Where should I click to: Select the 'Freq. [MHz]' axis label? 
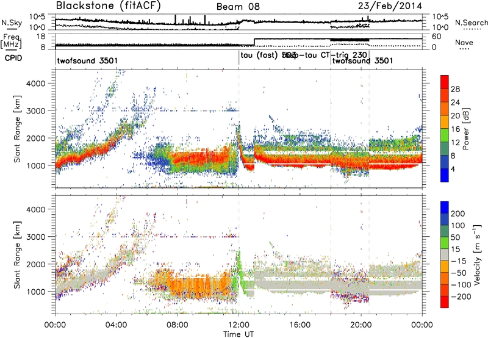[x=11, y=41]
